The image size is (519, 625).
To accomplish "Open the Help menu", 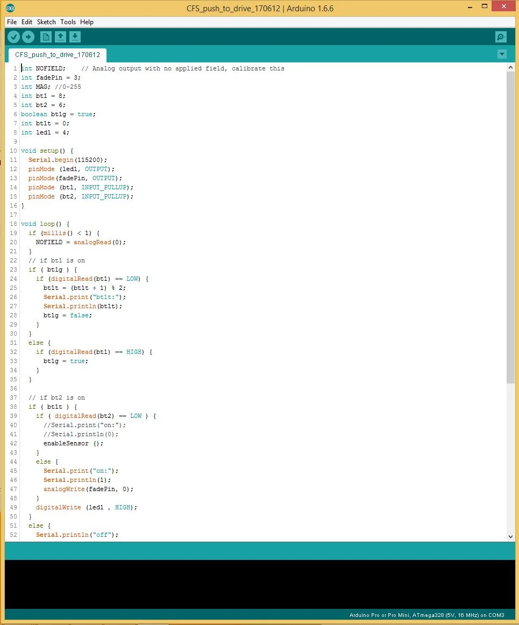I will point(87,22).
